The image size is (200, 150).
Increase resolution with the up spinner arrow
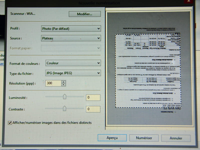(63, 82)
